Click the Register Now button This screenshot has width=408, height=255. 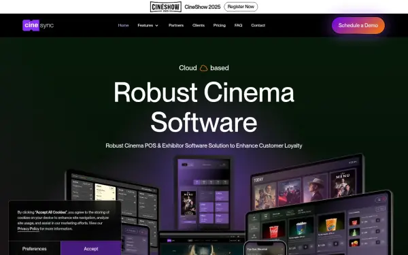[241, 7]
